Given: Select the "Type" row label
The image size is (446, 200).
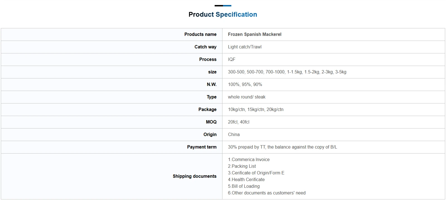Looking at the screenshot, I should coord(212,97).
